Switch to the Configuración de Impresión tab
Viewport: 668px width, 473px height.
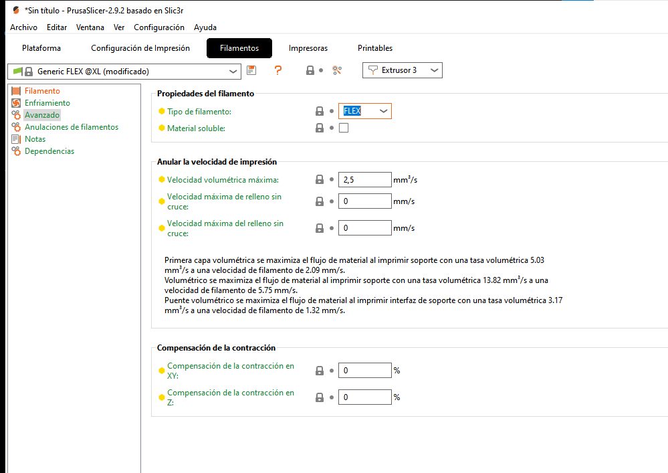point(140,48)
